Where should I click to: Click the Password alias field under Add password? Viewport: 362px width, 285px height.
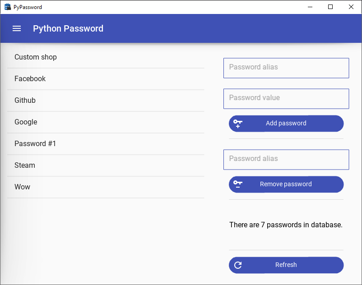pos(286,68)
